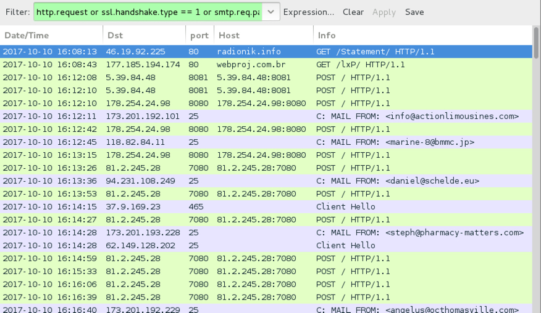Sort by the Dst column header
This screenshot has width=541, height=313.
click(145, 36)
